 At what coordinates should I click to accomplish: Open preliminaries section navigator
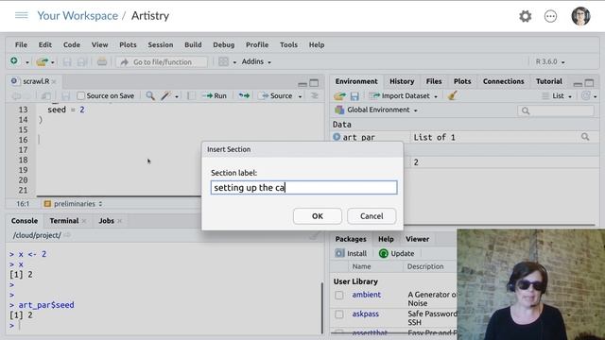[74, 204]
